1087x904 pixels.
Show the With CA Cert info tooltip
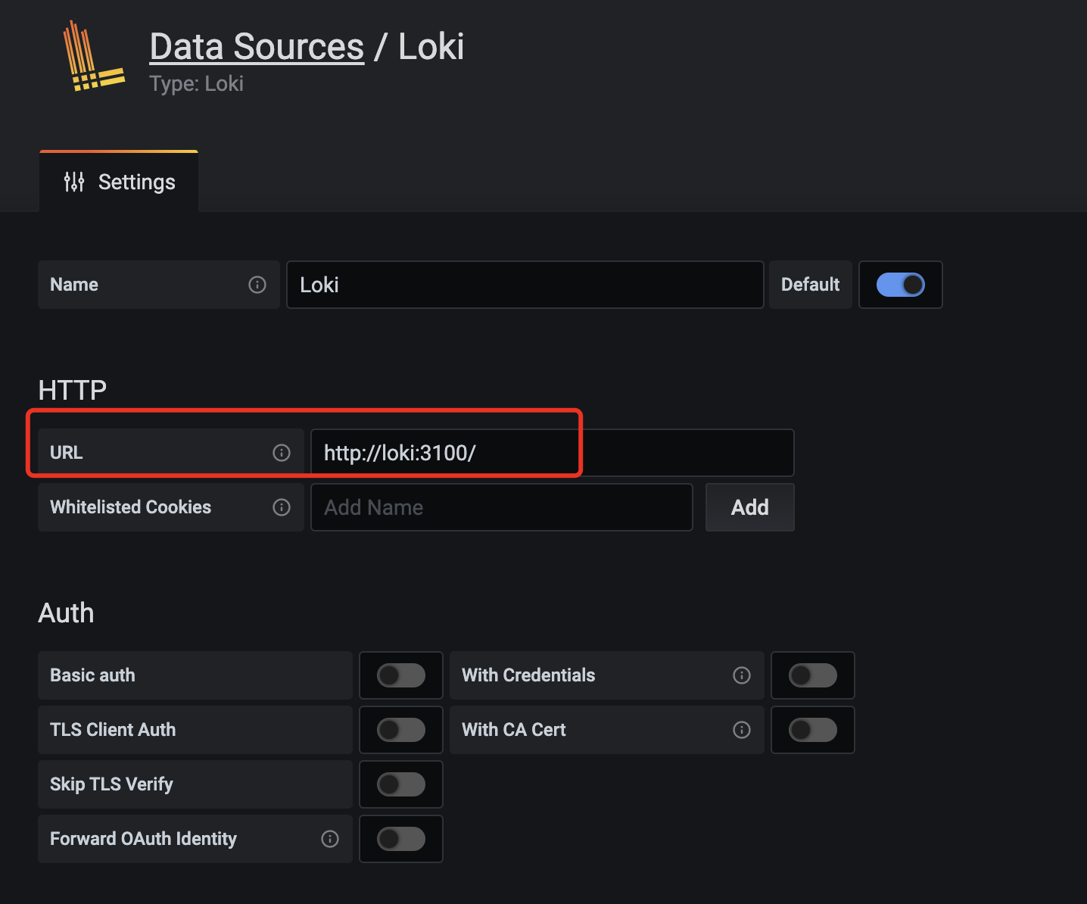point(741,730)
